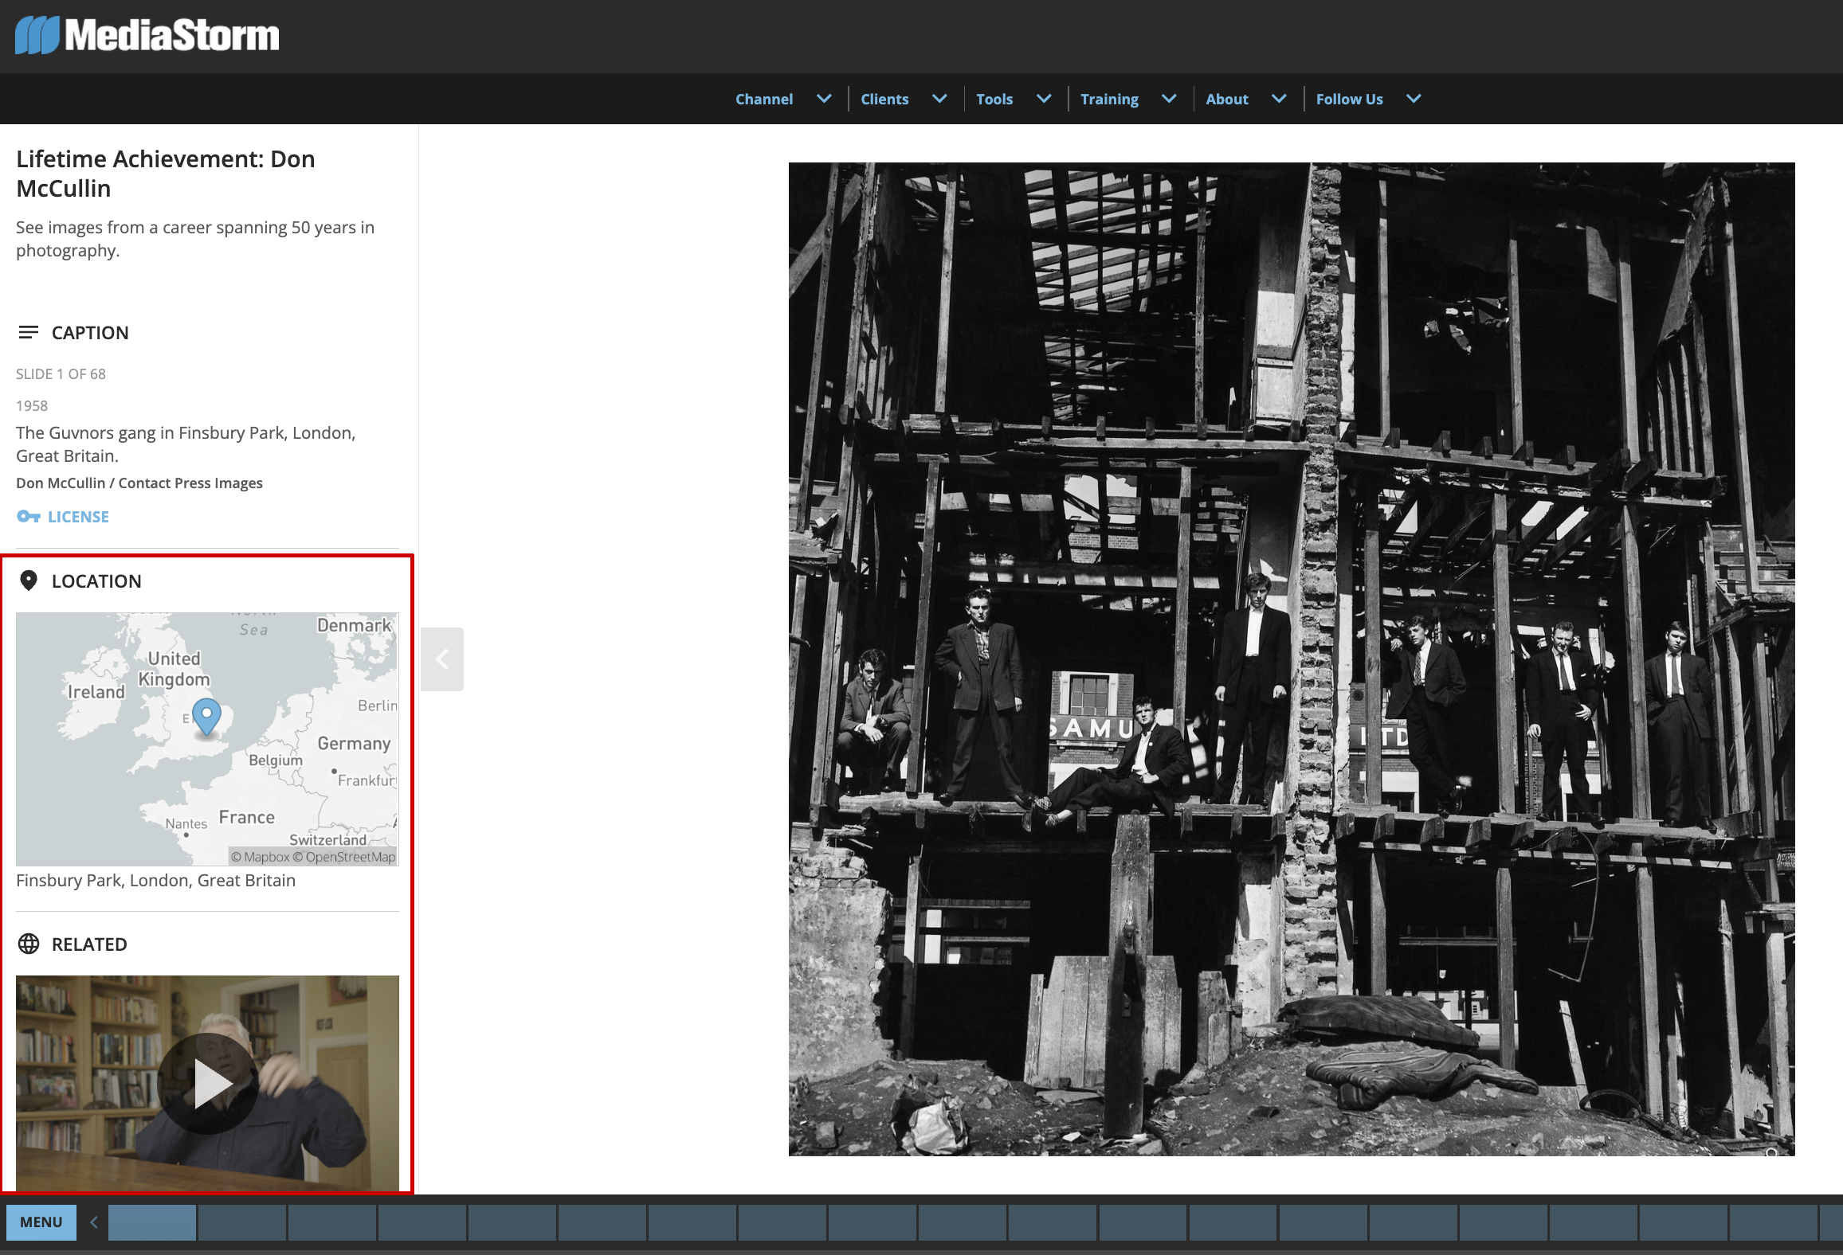Click the Guvnors gang main photograph
Viewport: 1843px width, 1255px height.
click(x=1291, y=659)
